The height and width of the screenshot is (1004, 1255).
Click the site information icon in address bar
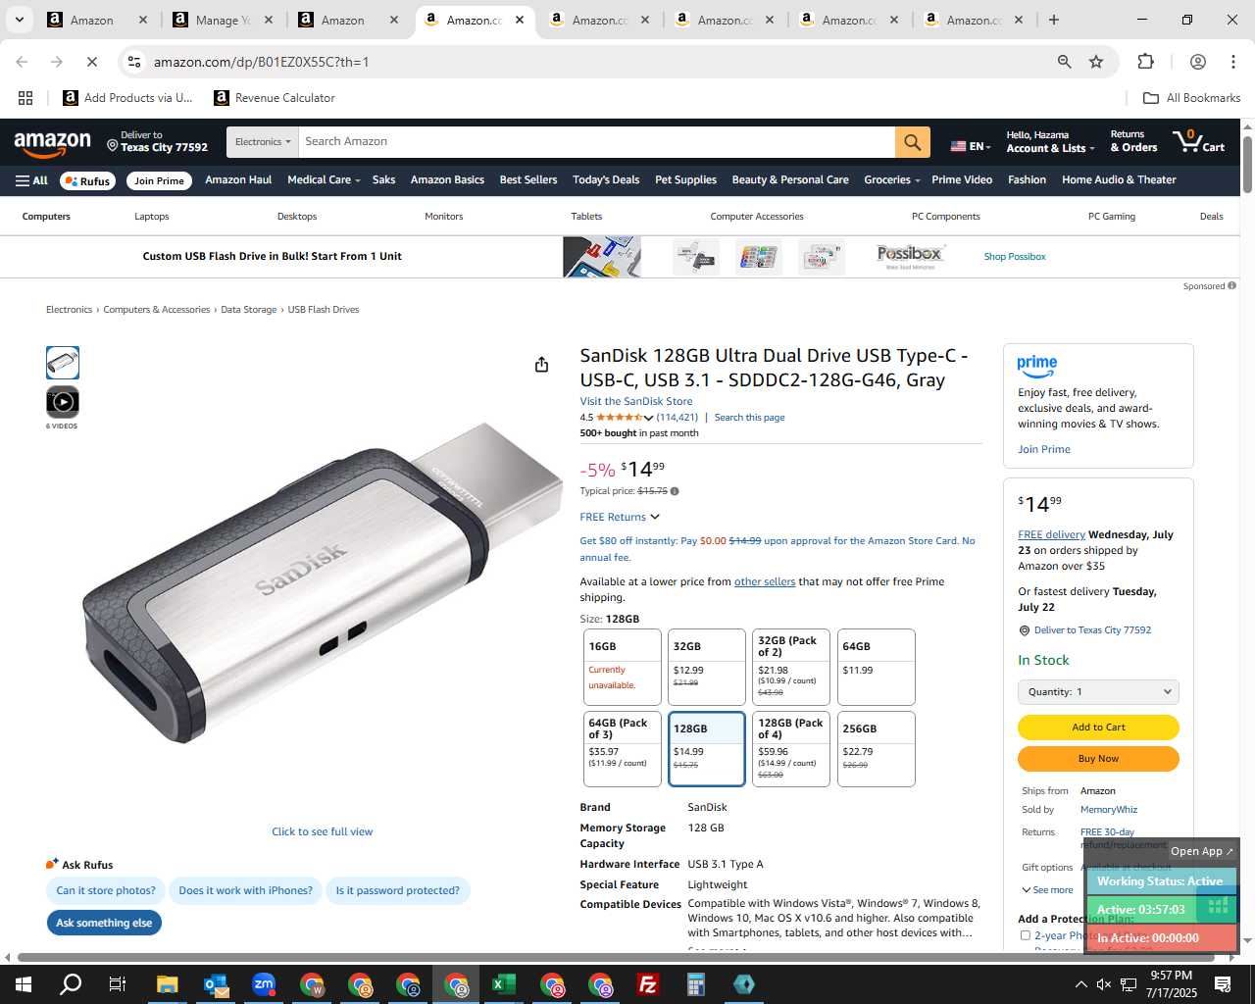(x=134, y=62)
